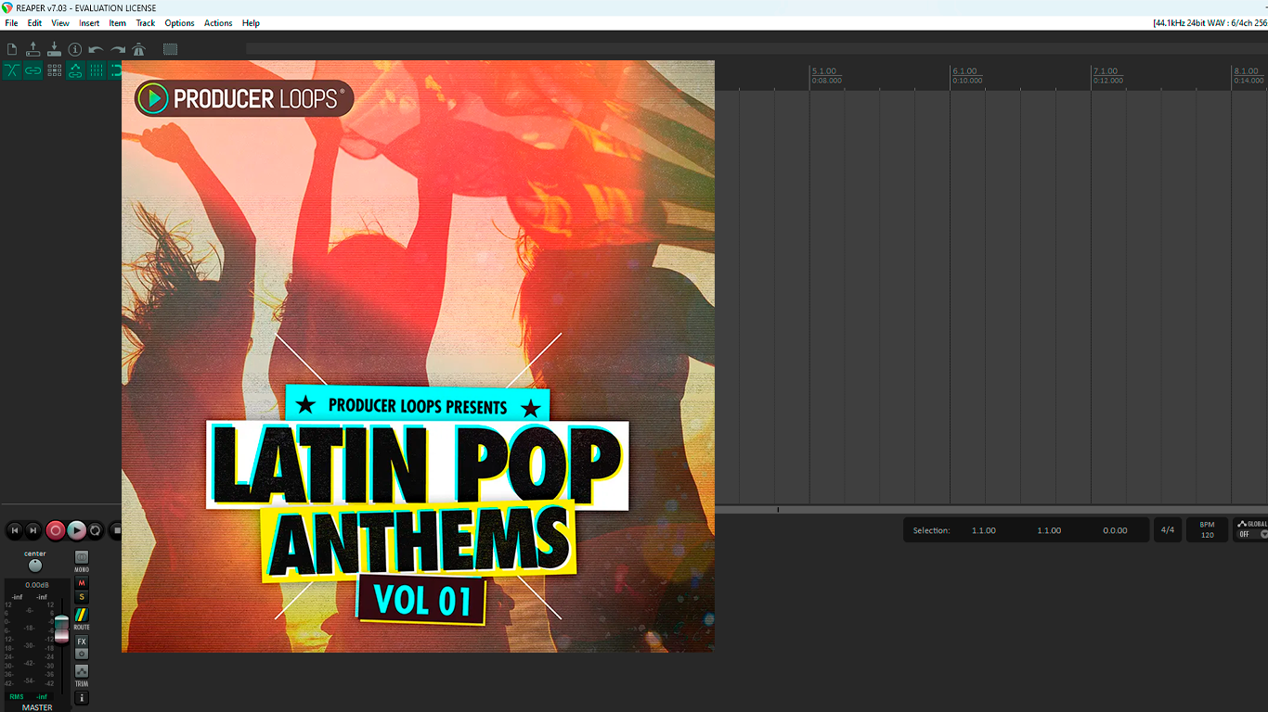
Task: Open the Track menu
Action: click(x=146, y=23)
